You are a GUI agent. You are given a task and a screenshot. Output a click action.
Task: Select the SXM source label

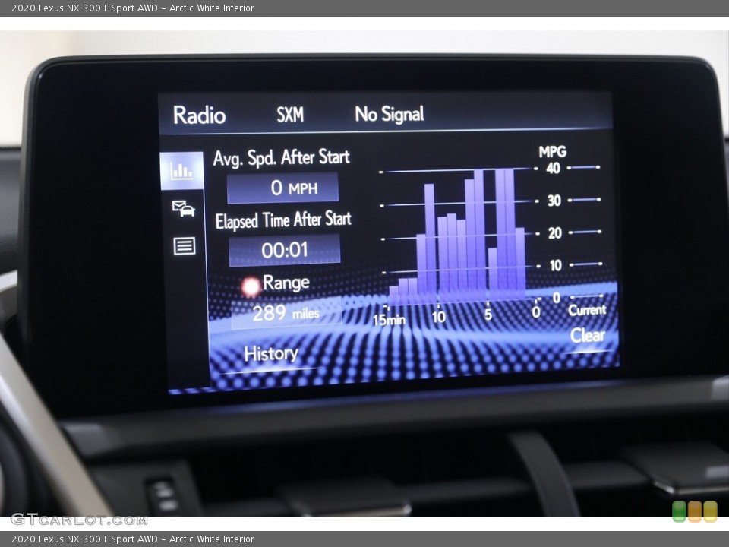290,115
